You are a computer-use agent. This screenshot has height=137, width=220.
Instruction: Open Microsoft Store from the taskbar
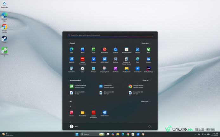[133, 134]
